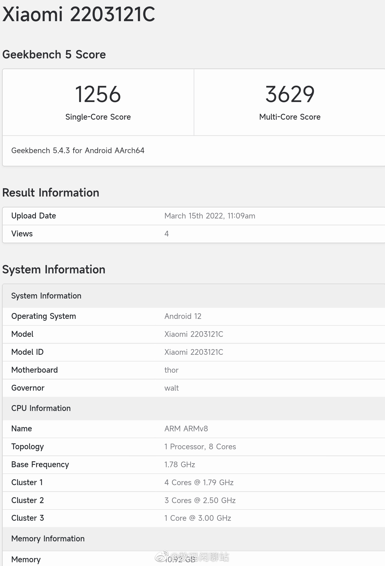Click the Geekbench 5.4.3 for Android AArch64 text
Viewport: 385px width, 566px height.
click(x=78, y=150)
